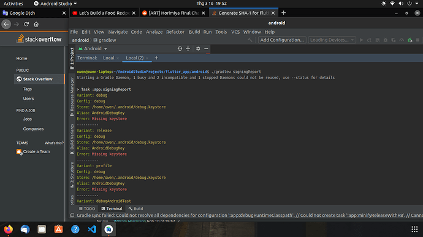Screen dimensions: 423x237
Task: Open Android Studio app menu in top bar
Action: [55, 4]
